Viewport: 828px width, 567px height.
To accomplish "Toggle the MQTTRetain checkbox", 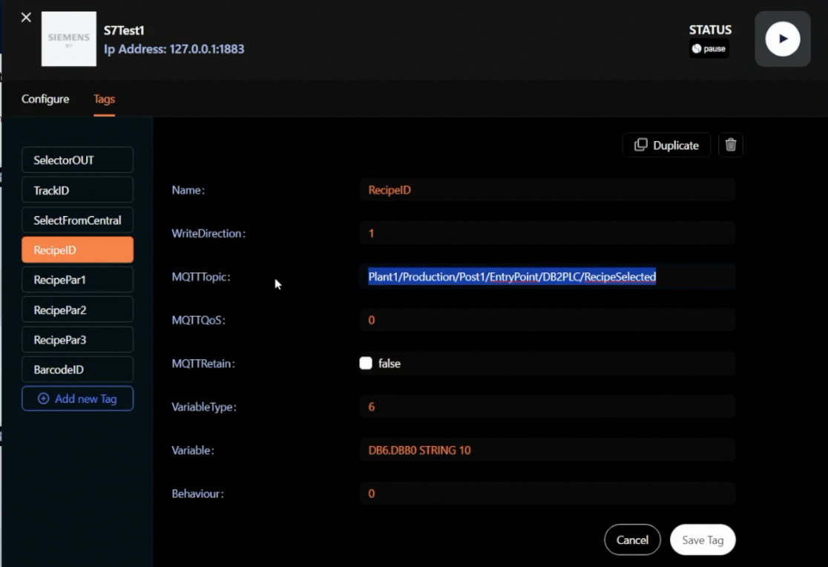I will [x=366, y=364].
